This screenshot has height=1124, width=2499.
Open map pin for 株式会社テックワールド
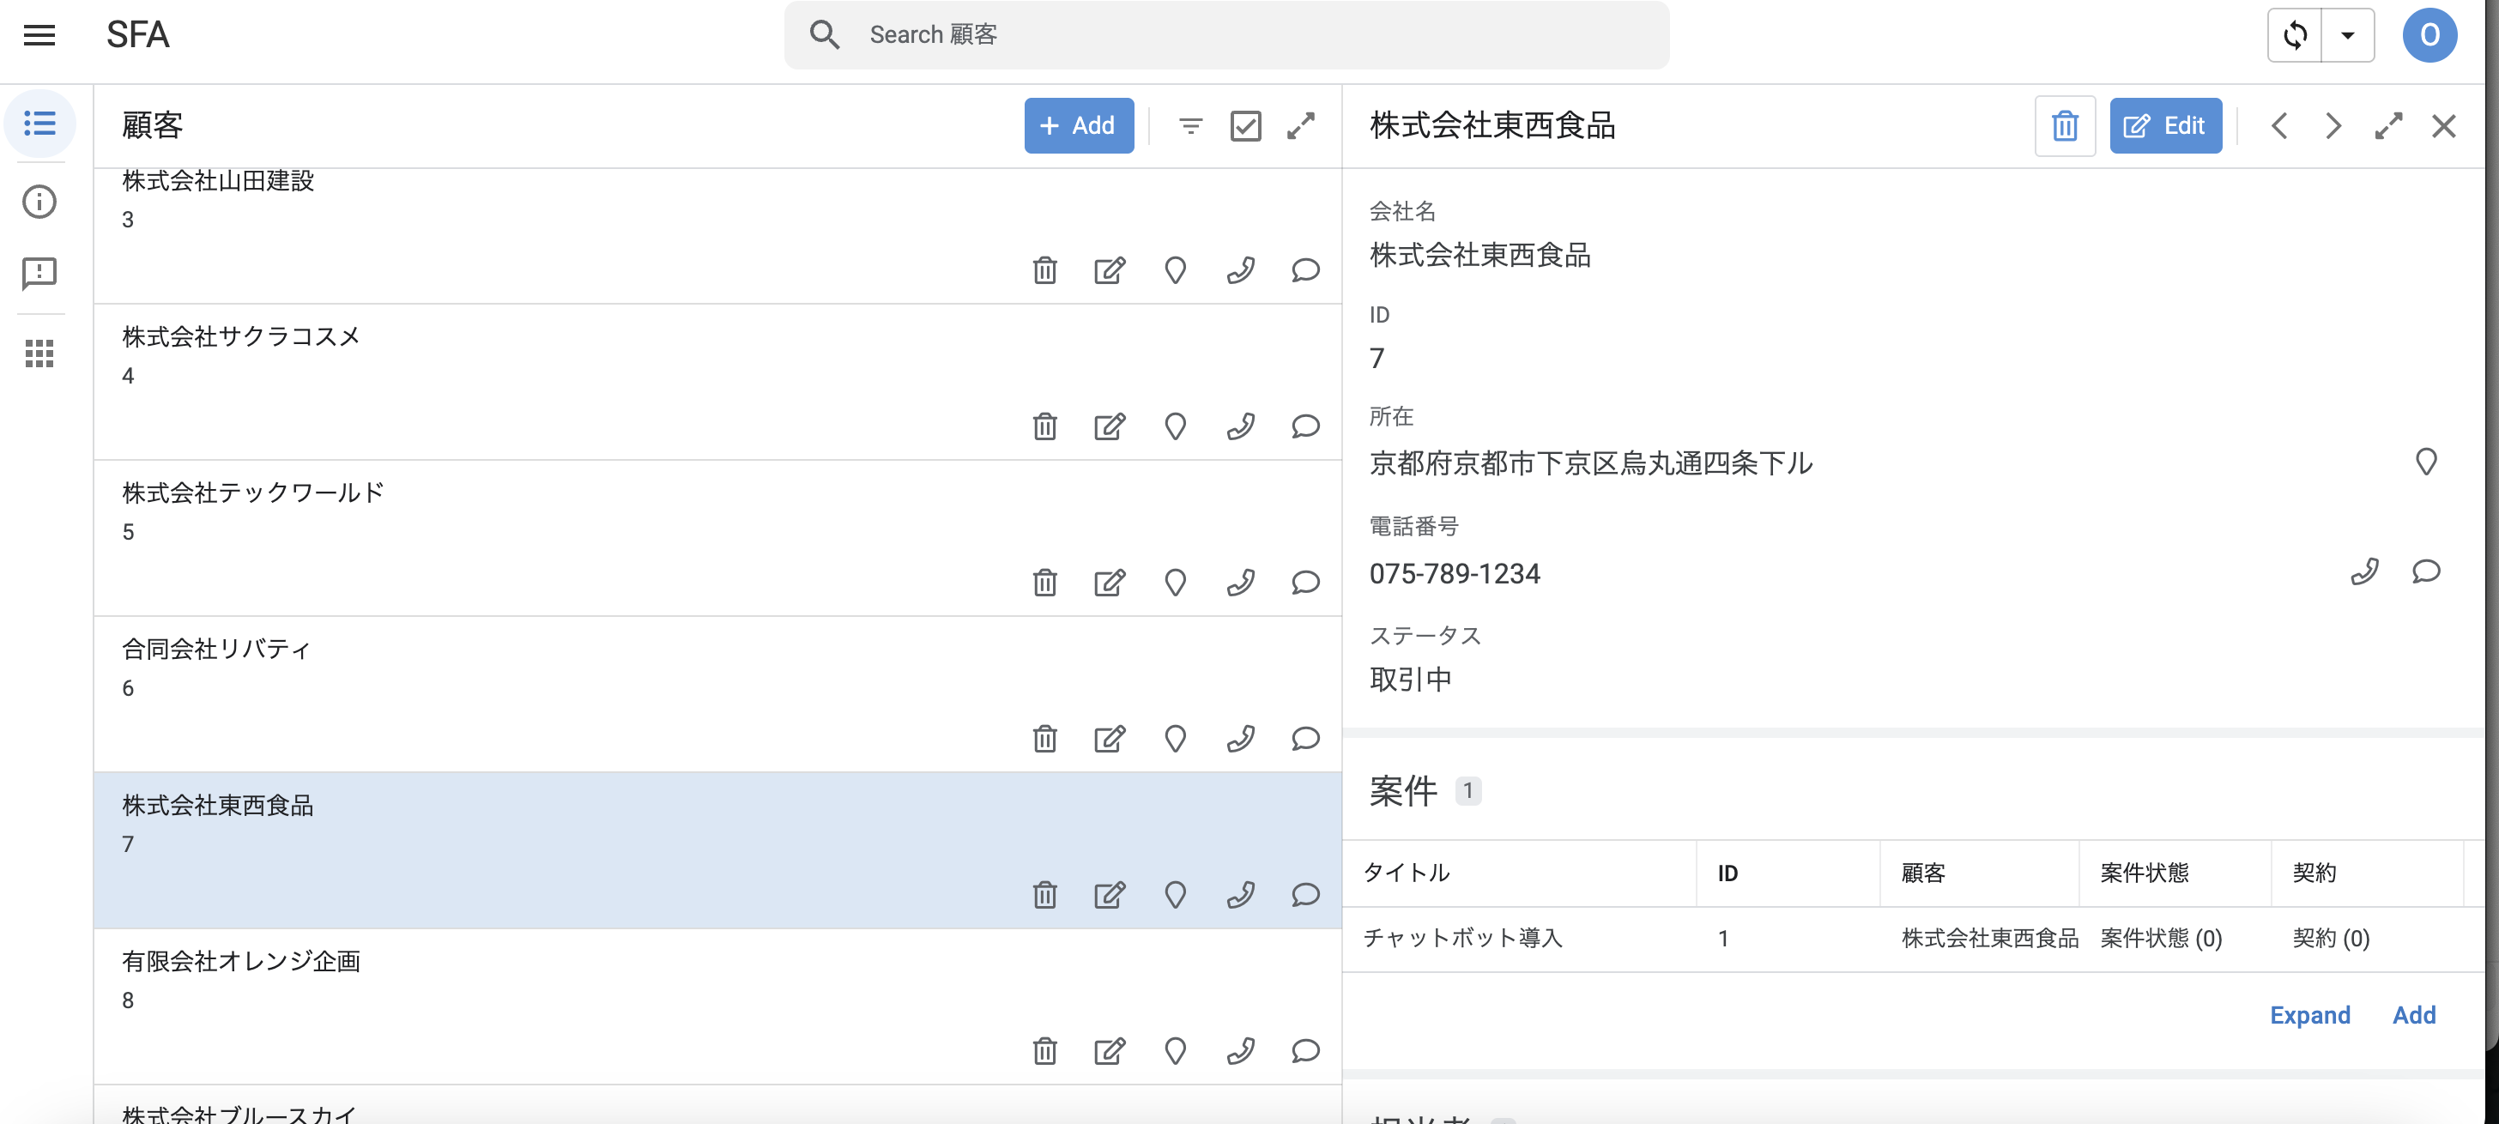[x=1175, y=583]
